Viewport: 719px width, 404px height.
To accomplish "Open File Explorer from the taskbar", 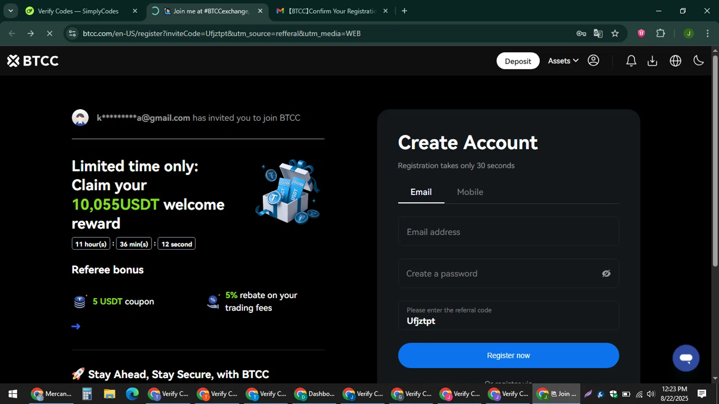I will pyautogui.click(x=109, y=394).
